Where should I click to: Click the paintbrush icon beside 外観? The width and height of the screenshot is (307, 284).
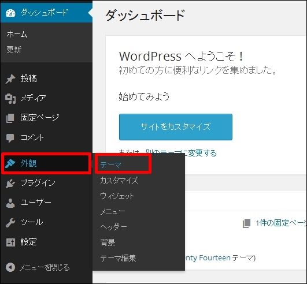(10, 163)
